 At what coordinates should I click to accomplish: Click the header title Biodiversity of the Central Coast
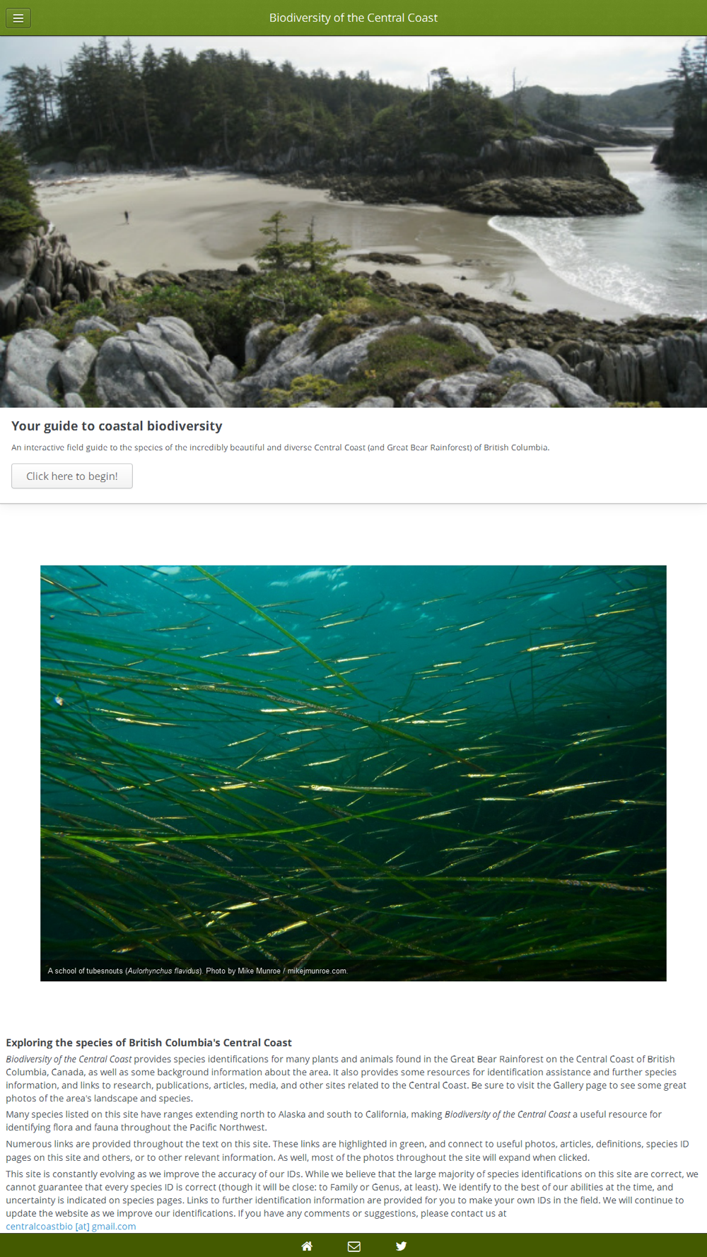[x=353, y=18]
